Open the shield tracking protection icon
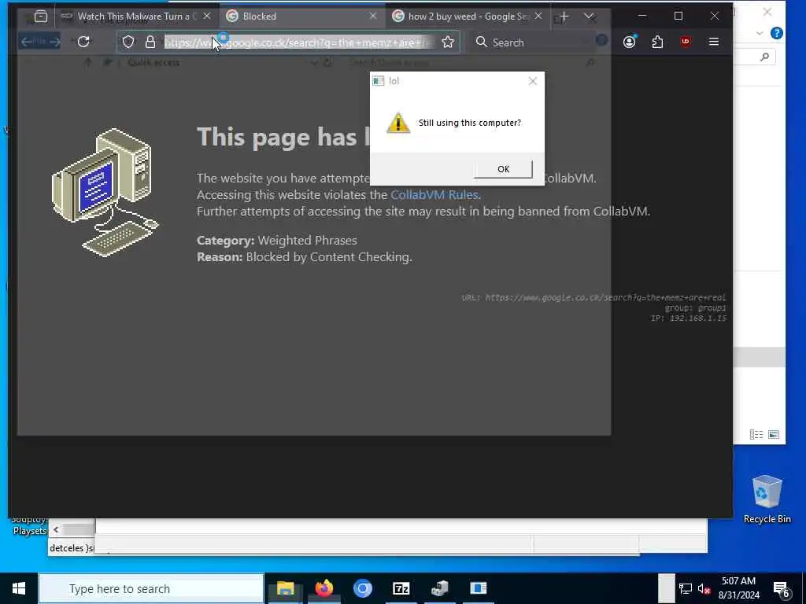806x604 pixels. click(x=128, y=42)
